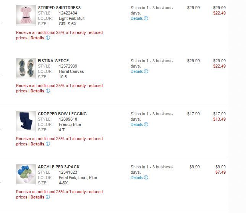The height and width of the screenshot is (213, 246).
Task: Click info icon beside Cropped Bow Legging shipping Details
Action: click(x=146, y=124)
